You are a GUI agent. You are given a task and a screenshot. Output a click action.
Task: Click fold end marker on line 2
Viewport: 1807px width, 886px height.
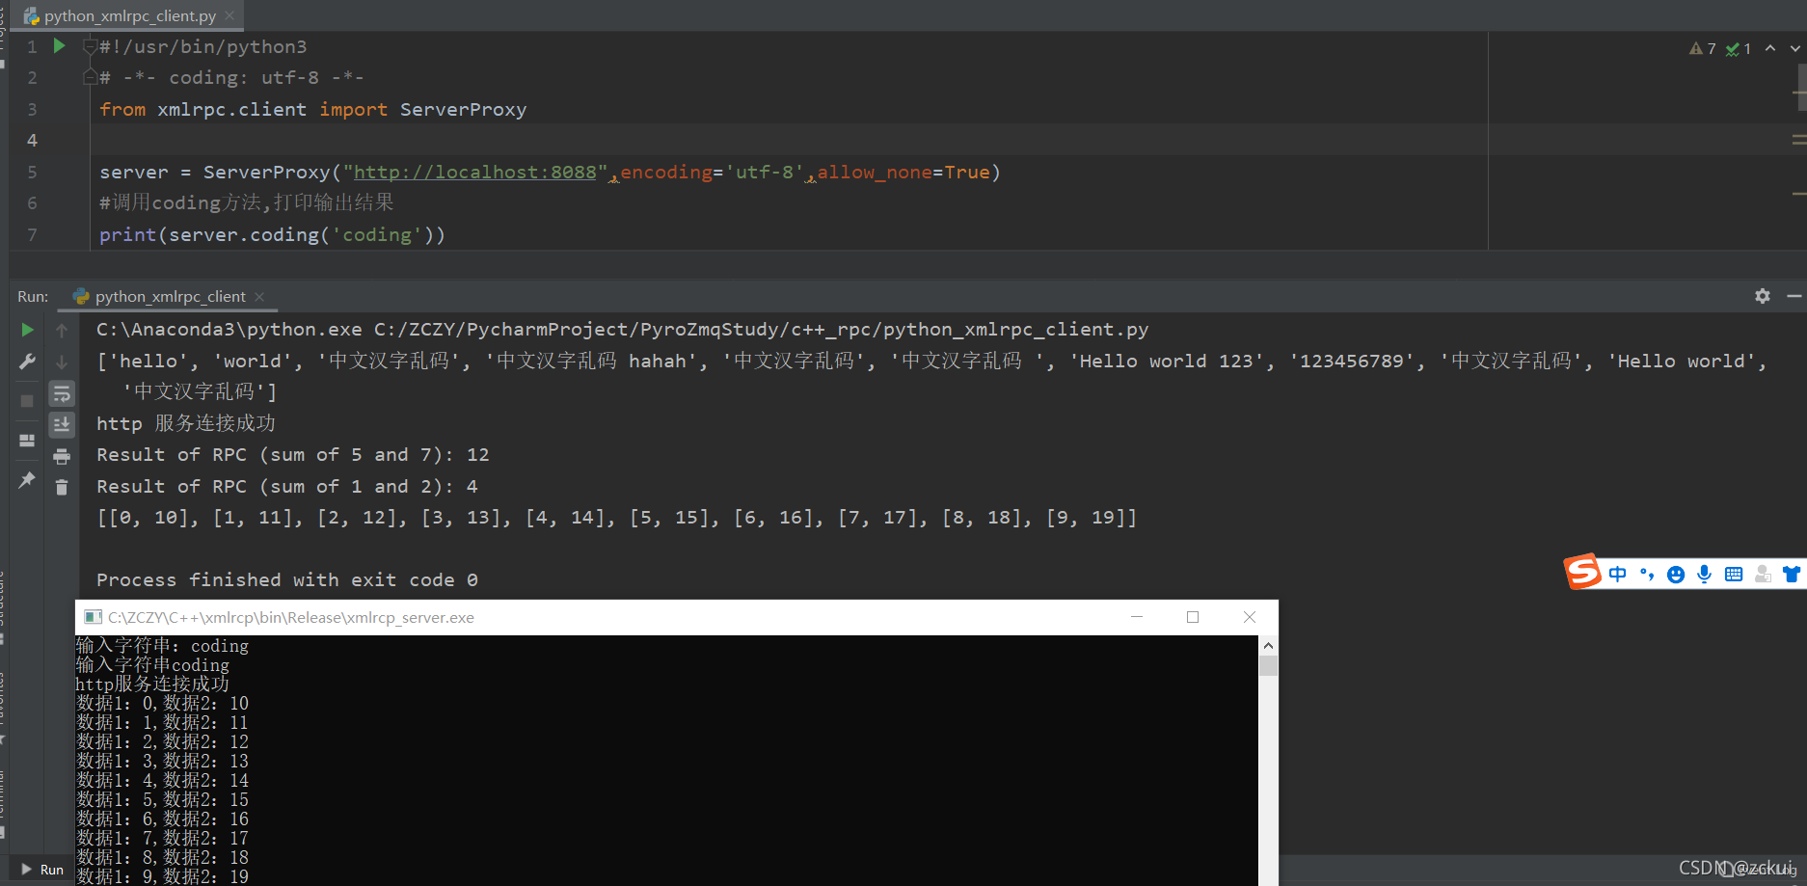click(90, 77)
